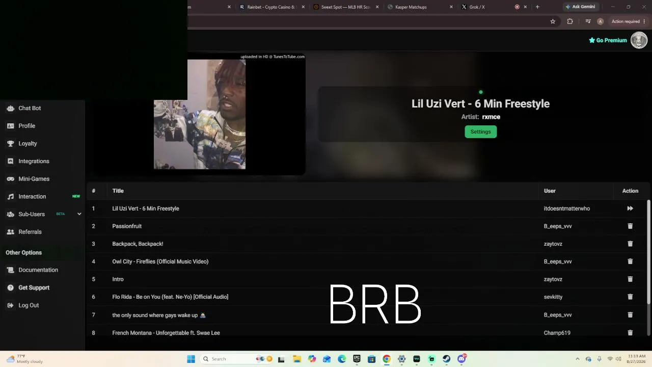Open the weather widget

24,359
